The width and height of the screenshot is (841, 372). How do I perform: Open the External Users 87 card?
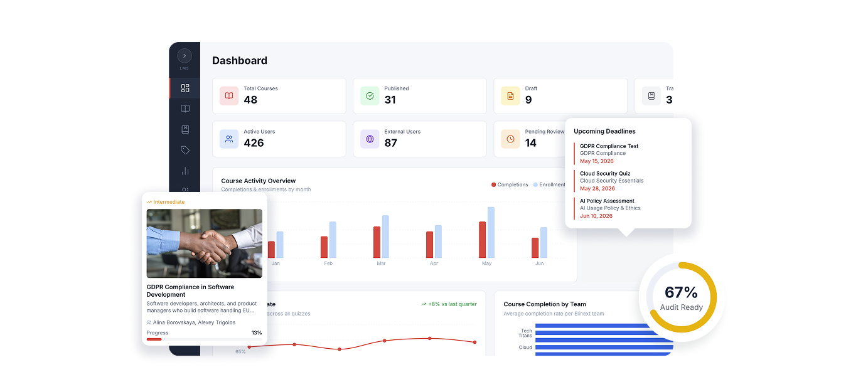(x=420, y=139)
